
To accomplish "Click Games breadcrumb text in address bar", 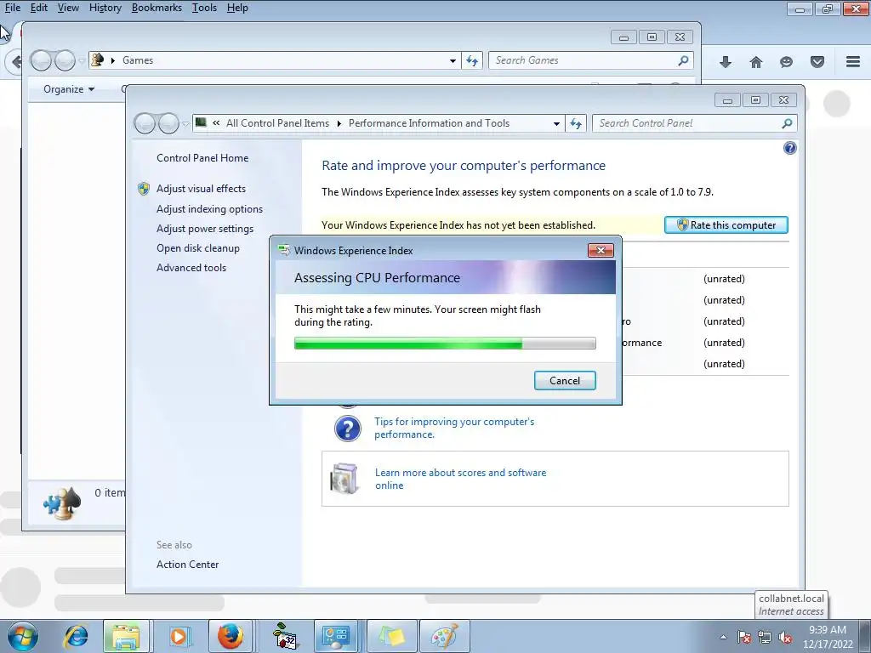I will pos(138,60).
